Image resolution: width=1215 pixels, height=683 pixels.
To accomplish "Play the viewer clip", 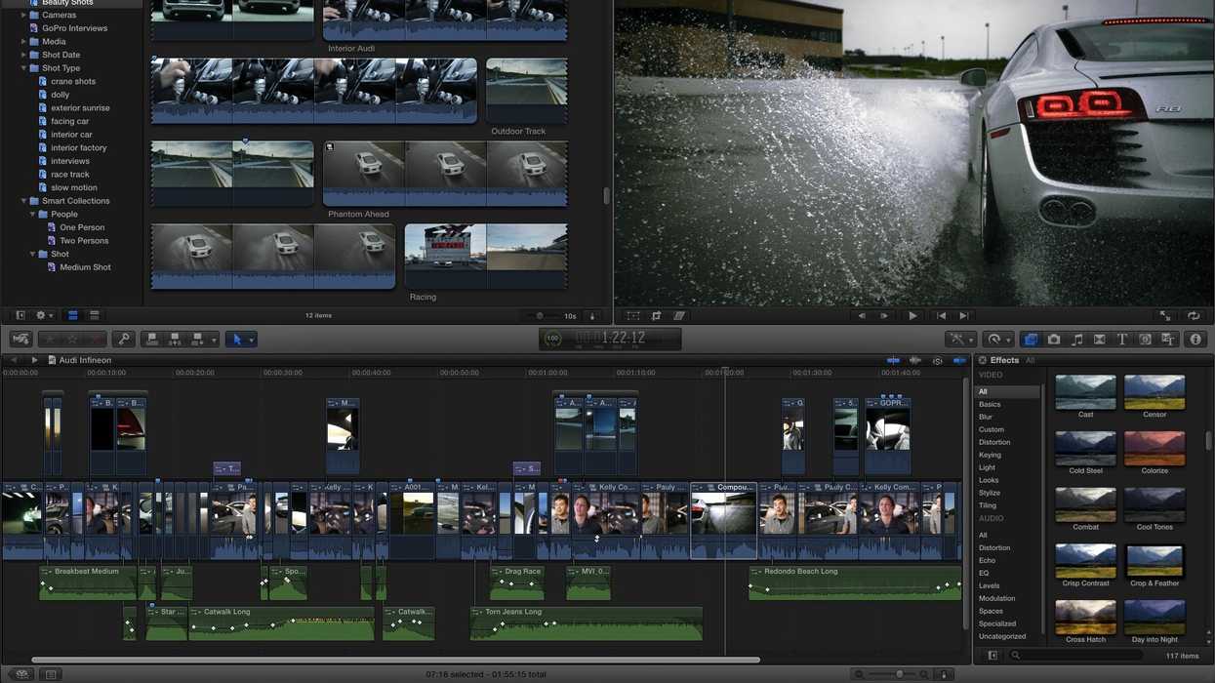I will click(912, 316).
